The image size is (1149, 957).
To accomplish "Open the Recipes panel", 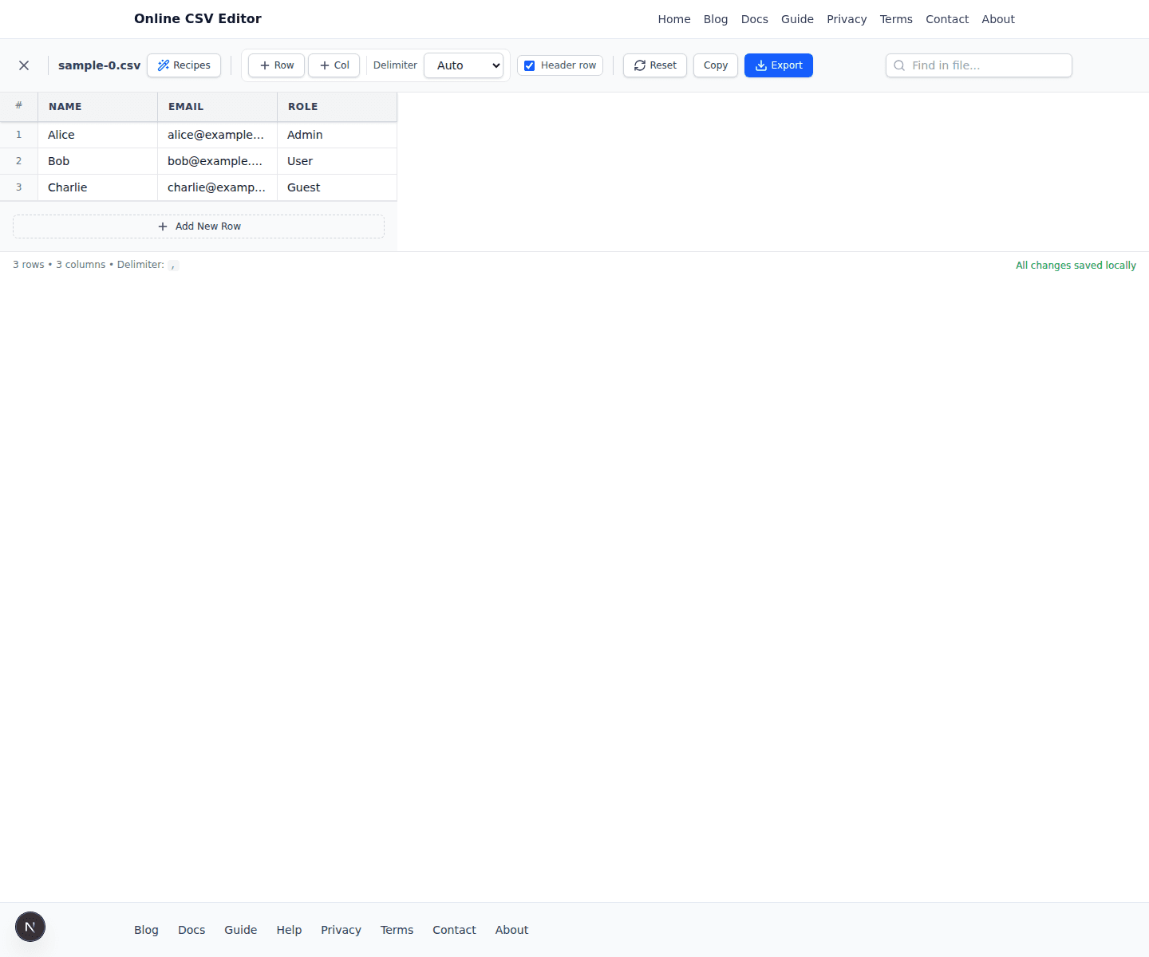I will 184,65.
